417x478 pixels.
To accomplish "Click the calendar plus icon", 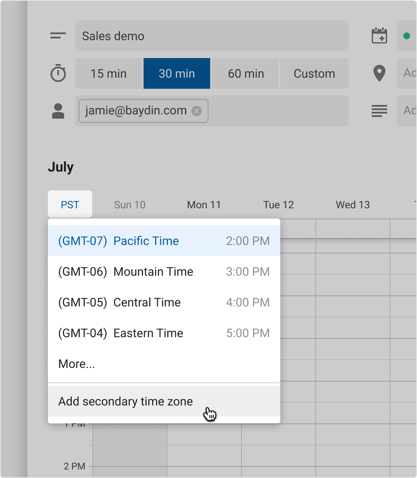I will click(x=379, y=36).
